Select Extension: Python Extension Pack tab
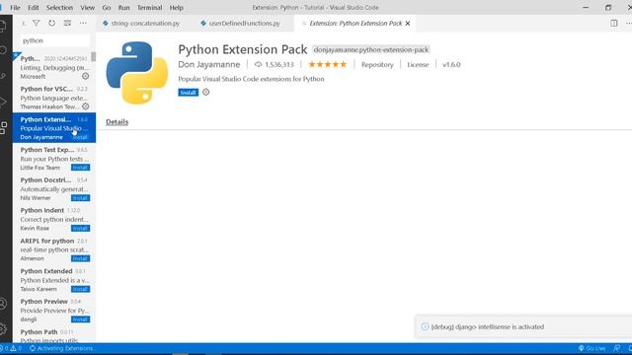Image resolution: width=632 pixels, height=355 pixels. pos(355,24)
